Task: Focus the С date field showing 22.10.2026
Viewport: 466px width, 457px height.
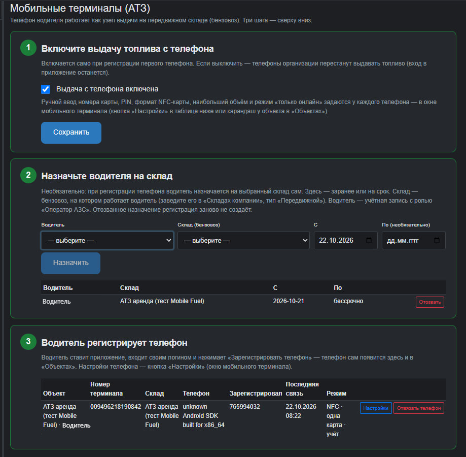Action: pos(346,240)
